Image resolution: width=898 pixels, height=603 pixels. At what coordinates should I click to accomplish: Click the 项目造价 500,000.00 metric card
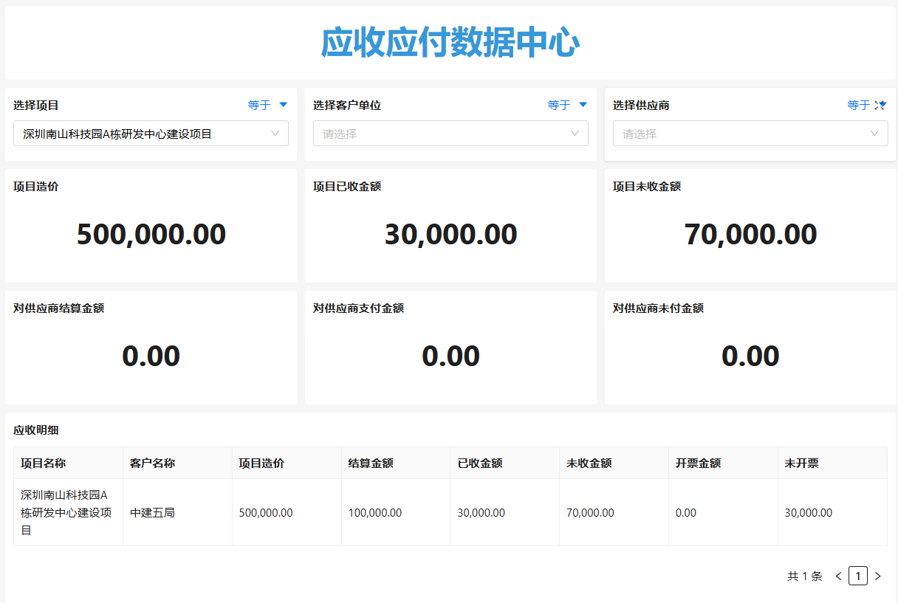click(151, 234)
